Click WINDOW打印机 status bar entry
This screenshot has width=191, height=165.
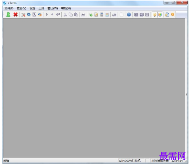pos(129,160)
